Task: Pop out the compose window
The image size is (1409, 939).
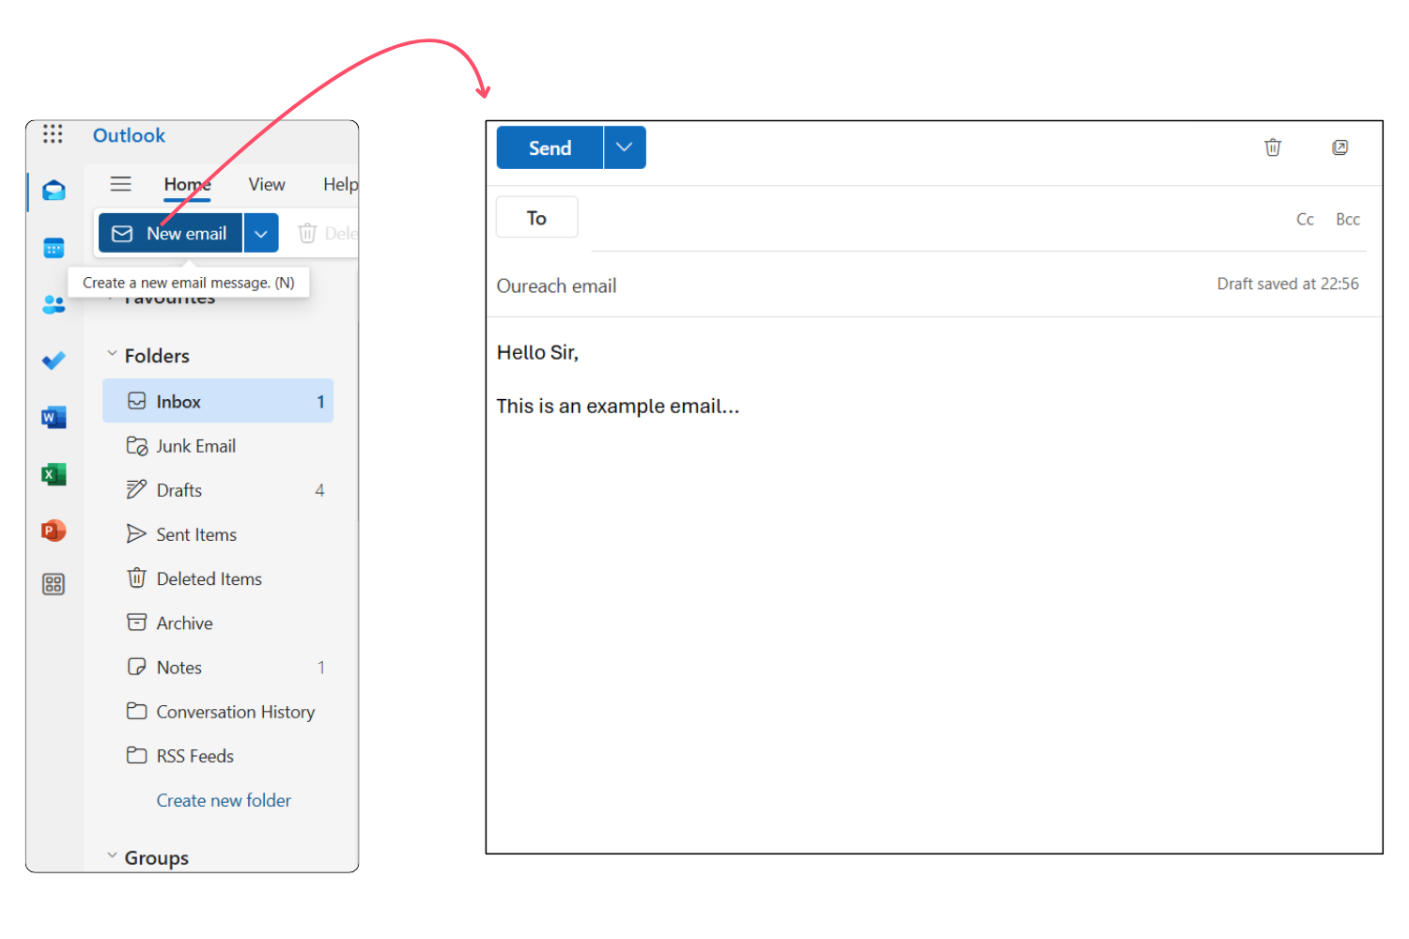Action: (1339, 147)
